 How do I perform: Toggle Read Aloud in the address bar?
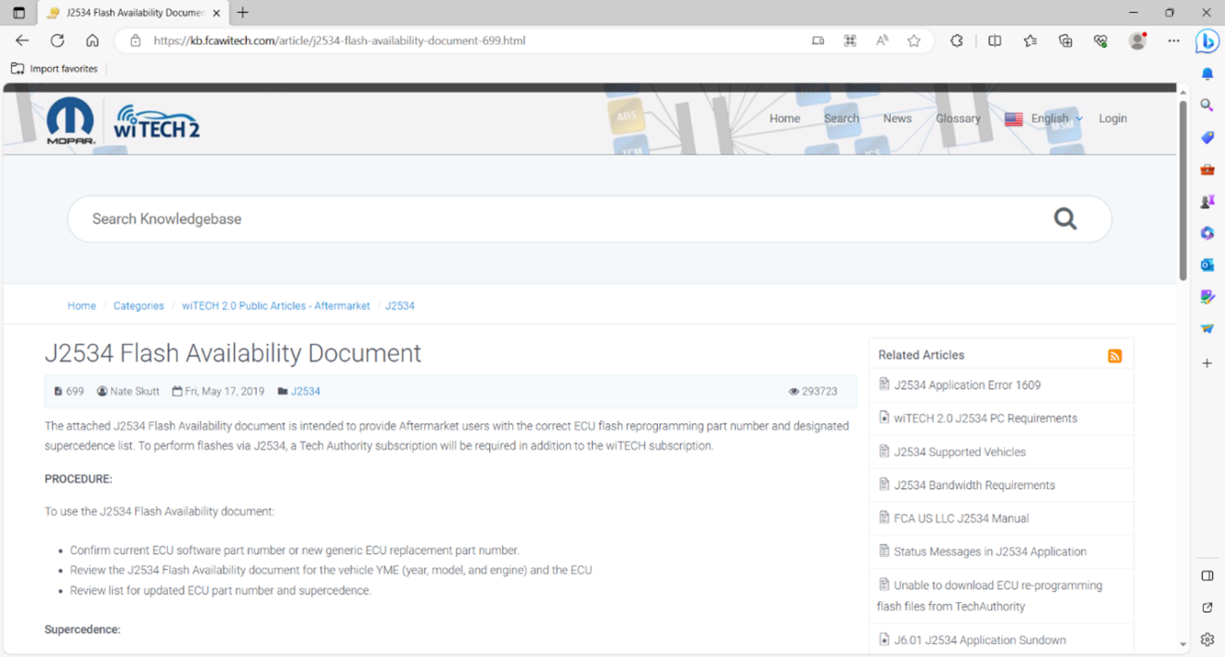click(882, 41)
